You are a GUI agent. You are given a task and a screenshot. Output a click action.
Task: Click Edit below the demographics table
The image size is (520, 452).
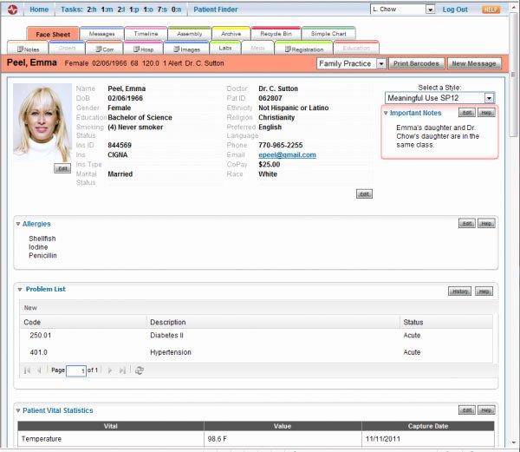364,194
